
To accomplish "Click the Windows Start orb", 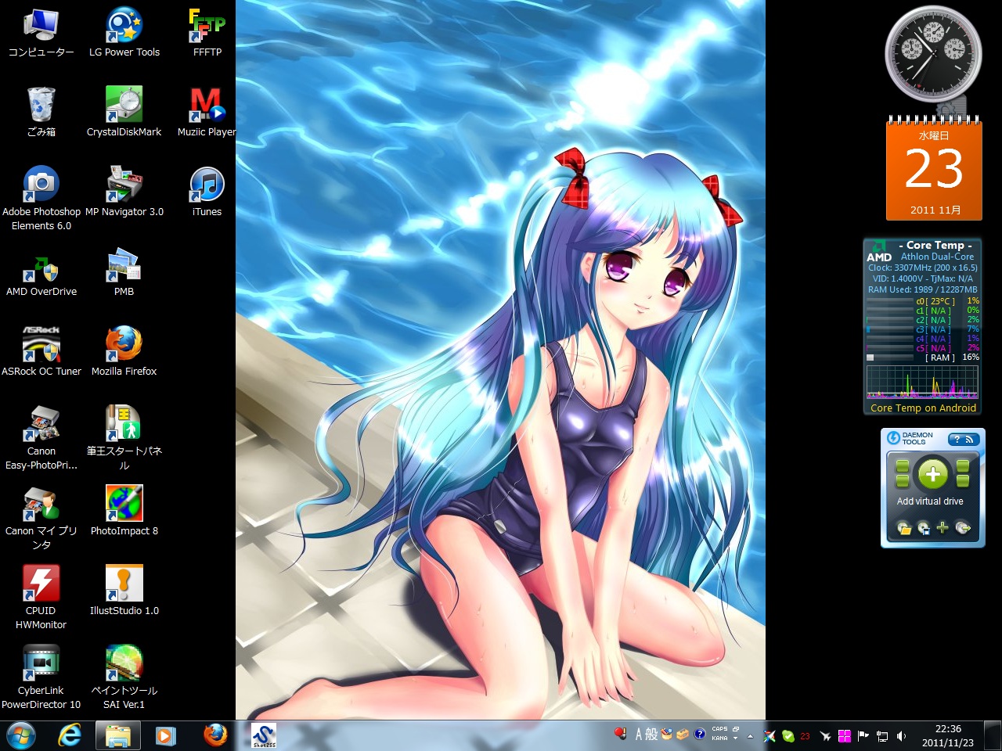I will [21, 735].
